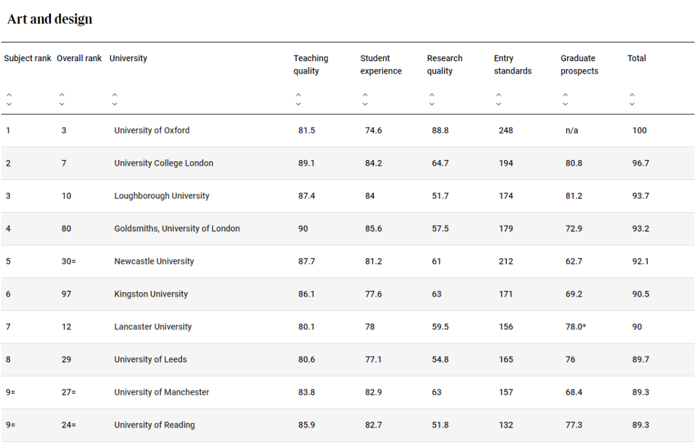The width and height of the screenshot is (697, 443).
Task: Open University of Oxford entry
Action: click(x=152, y=130)
